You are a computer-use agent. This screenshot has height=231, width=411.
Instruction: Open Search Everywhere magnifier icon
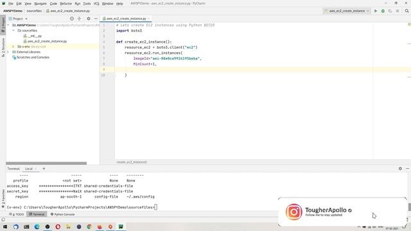[x=407, y=11]
